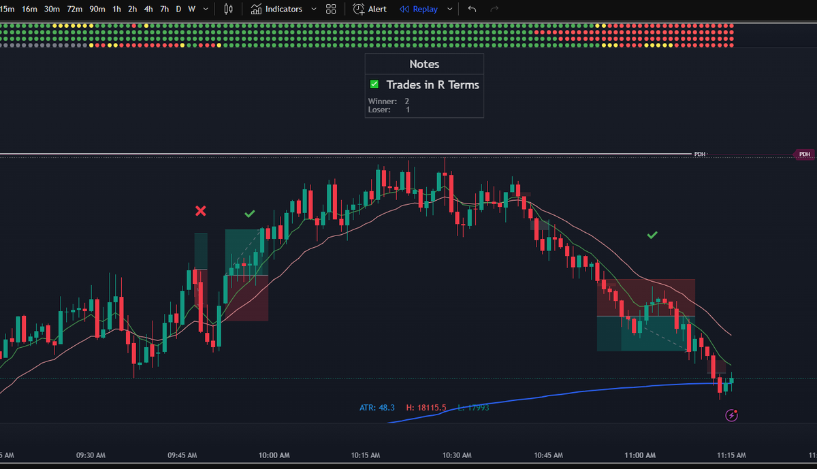The height and width of the screenshot is (469, 817).
Task: Click the ATR: 48.3 readout
Action: pos(377,408)
